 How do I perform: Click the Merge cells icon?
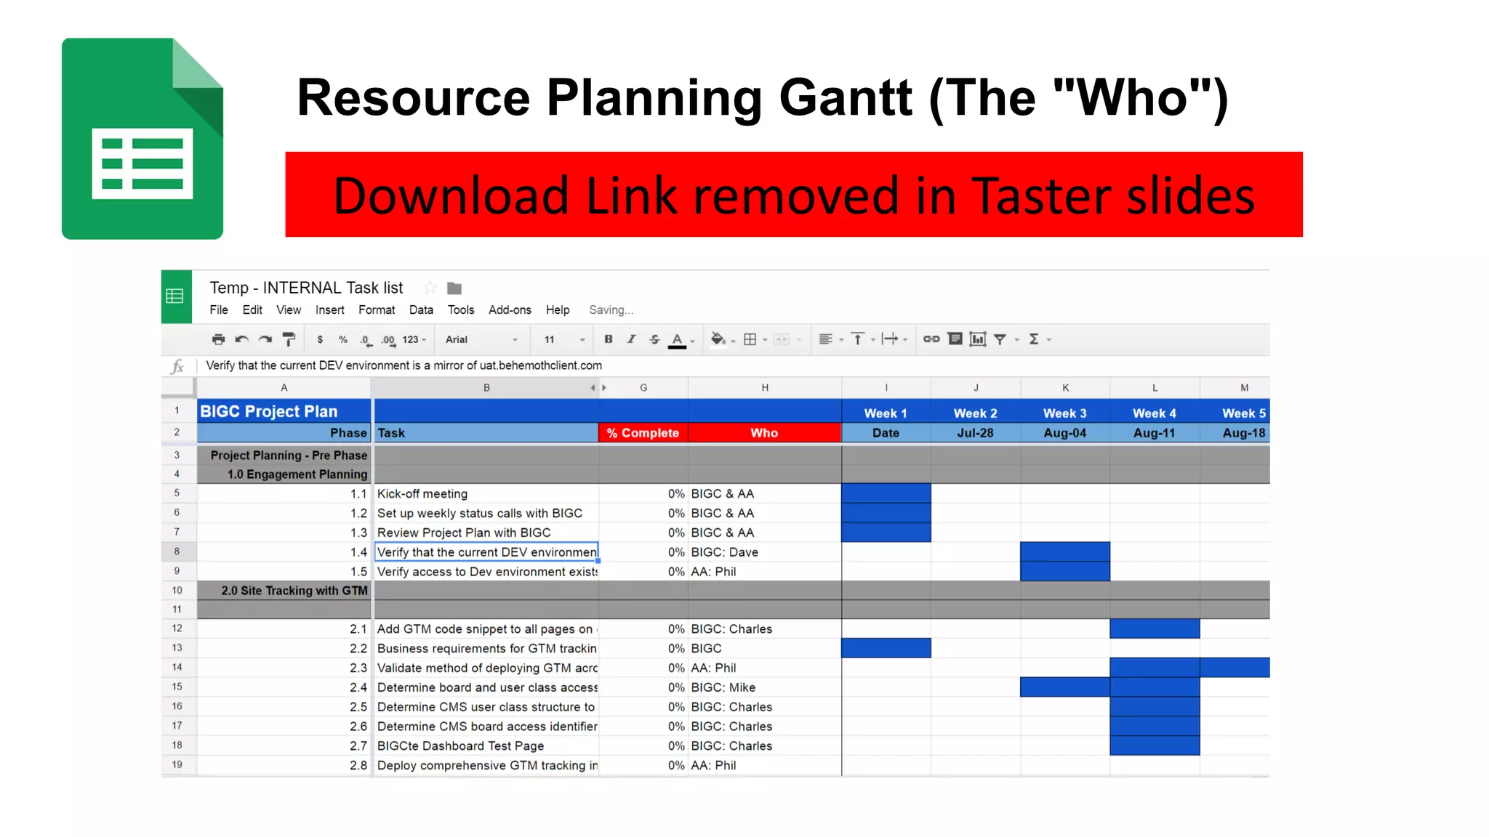click(x=781, y=339)
